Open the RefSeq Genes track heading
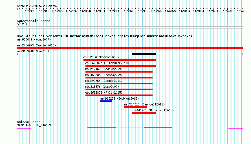 [29, 122]
